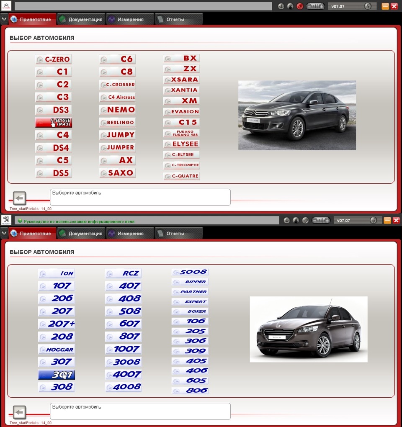Choose the BERLINGO model button
Image resolution: width=402 pixels, height=427 pixels.
coord(117,122)
